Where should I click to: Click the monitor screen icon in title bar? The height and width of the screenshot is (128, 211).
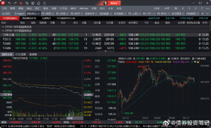(33, 3)
